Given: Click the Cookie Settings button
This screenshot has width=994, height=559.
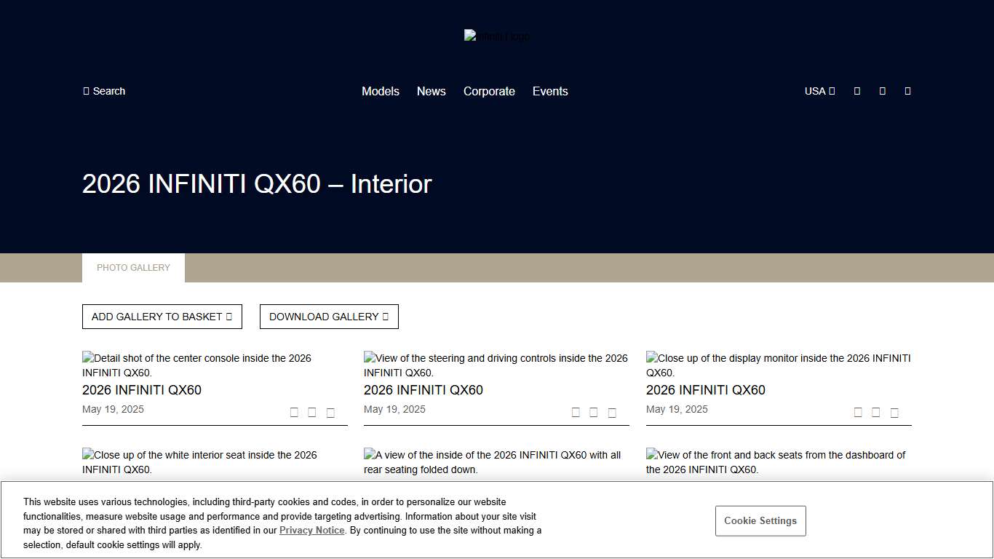Looking at the screenshot, I should (760, 520).
